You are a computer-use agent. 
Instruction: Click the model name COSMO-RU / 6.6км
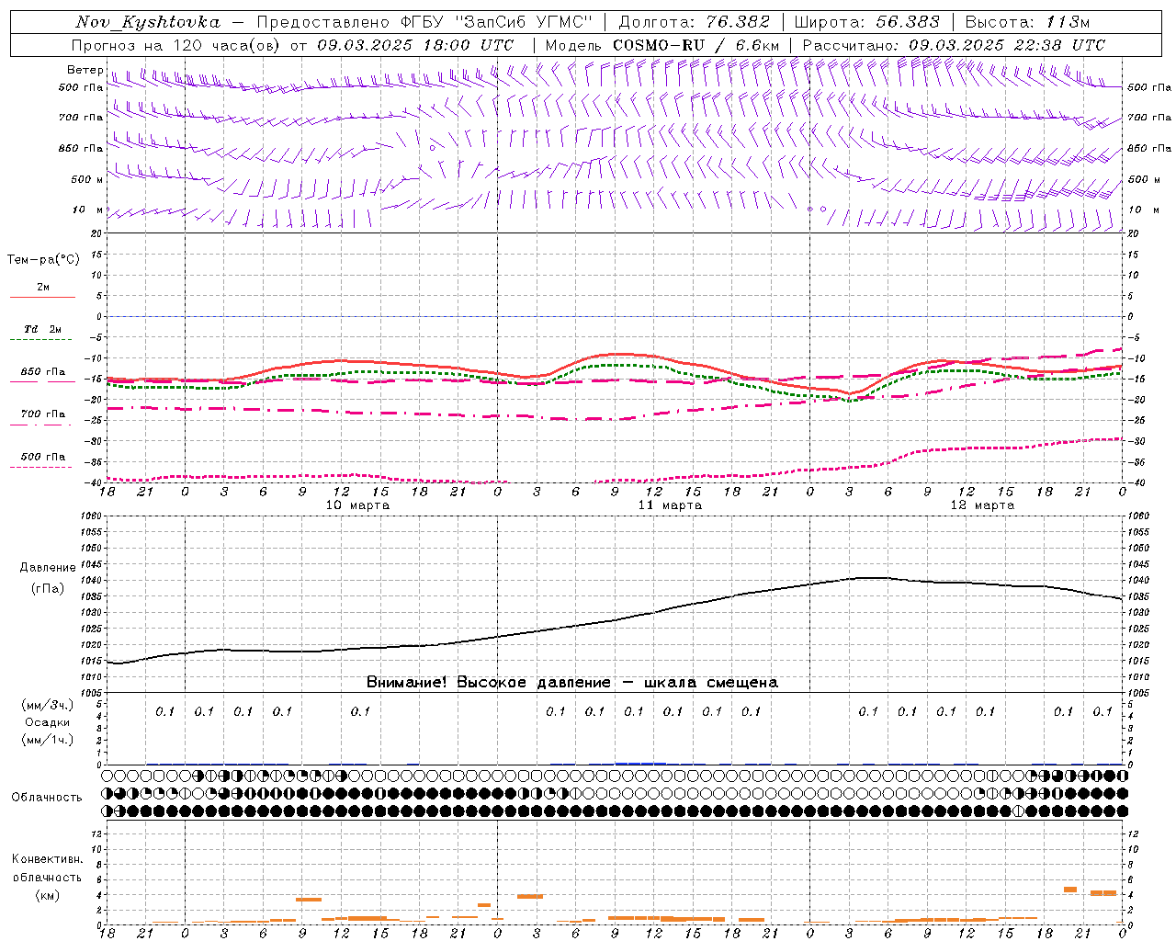[695, 45]
